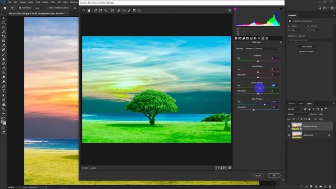336x189 pixels.
Task: Click the Photoshop Home icon
Action: tap(5, 8)
